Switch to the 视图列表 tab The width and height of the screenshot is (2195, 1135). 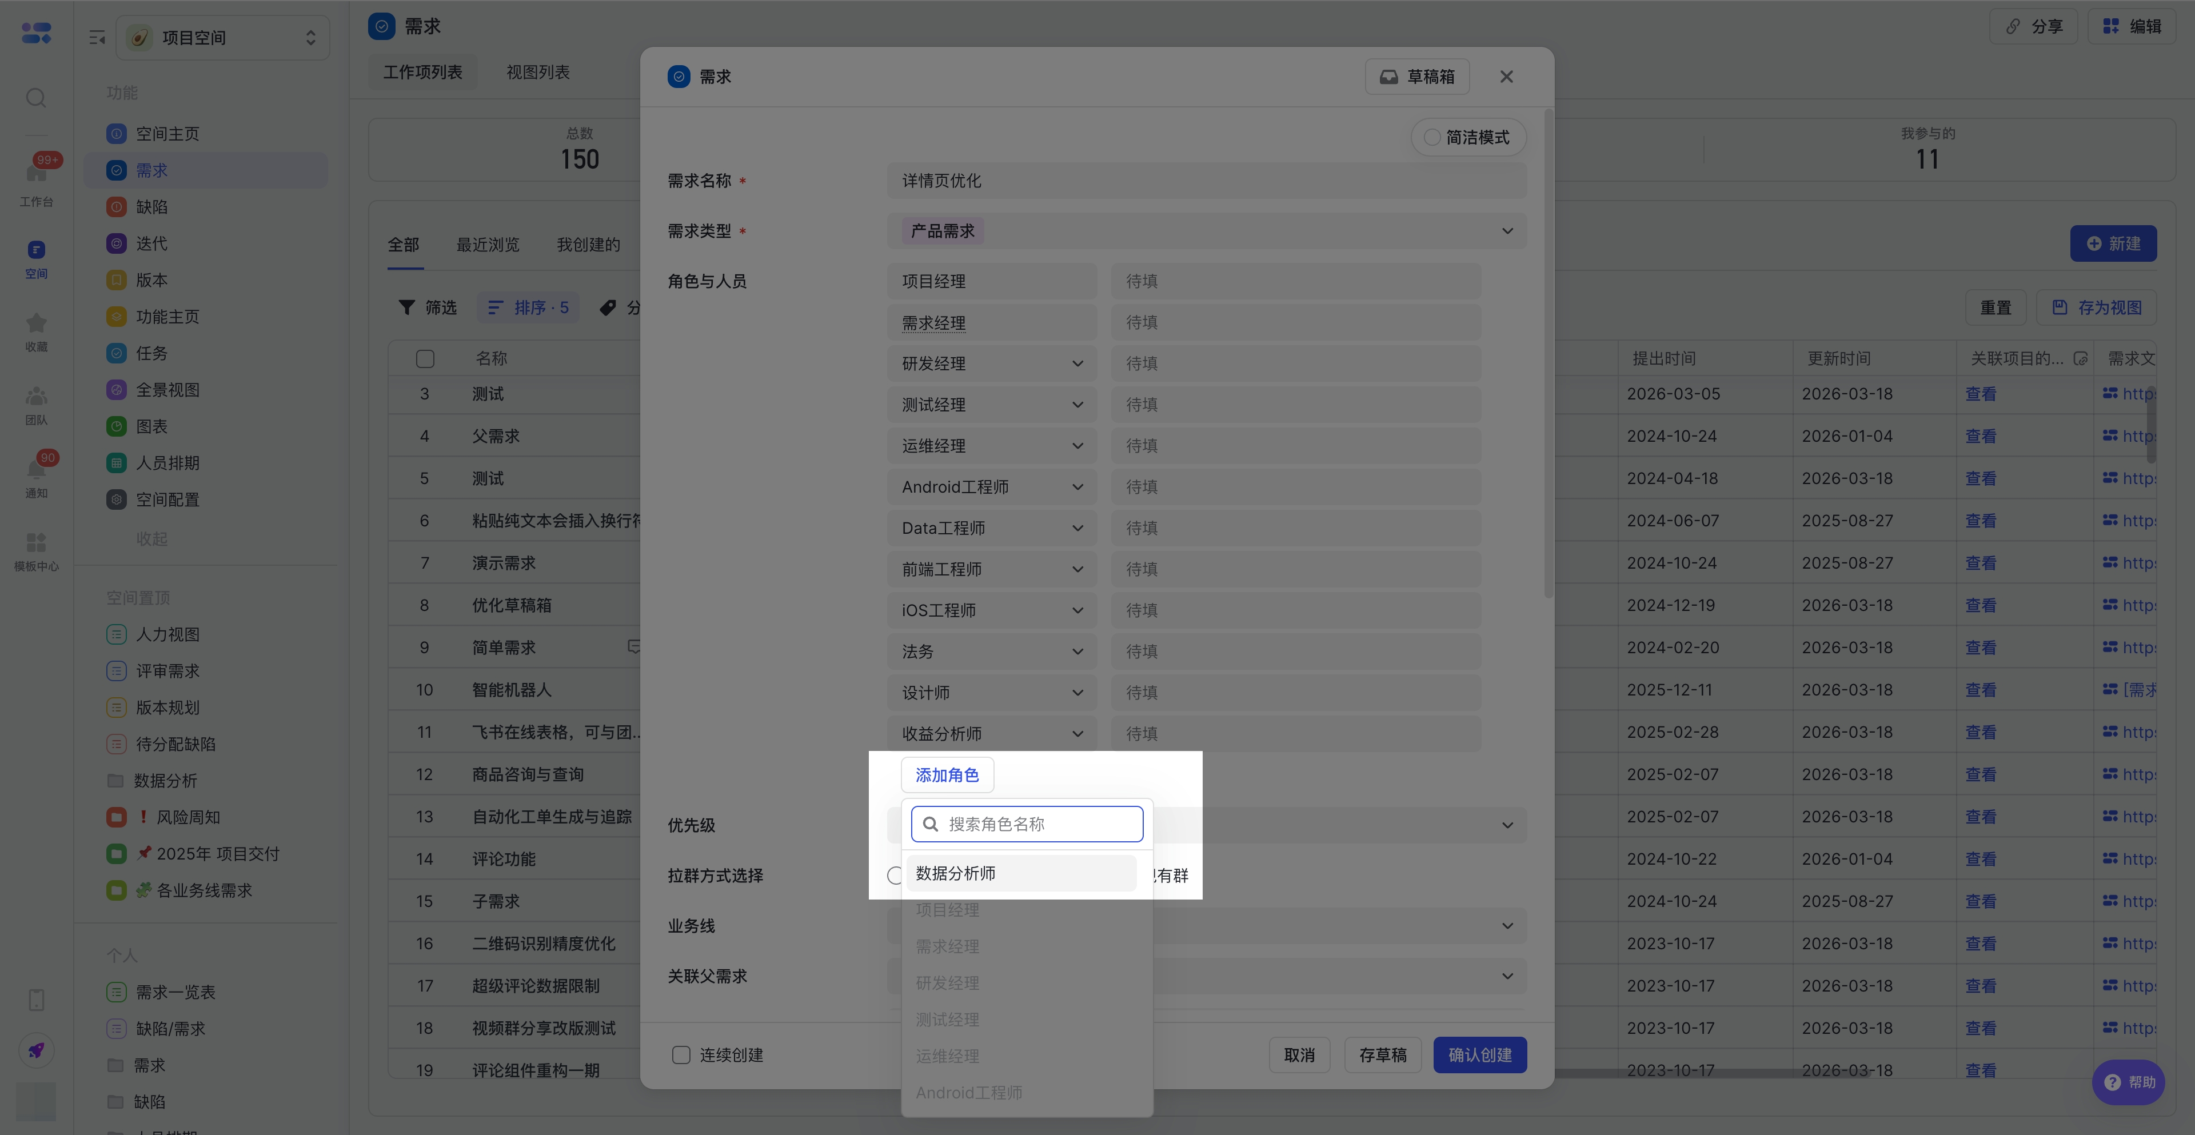538,71
